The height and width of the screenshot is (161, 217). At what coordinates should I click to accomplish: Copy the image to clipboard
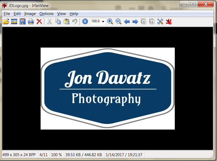58,22
